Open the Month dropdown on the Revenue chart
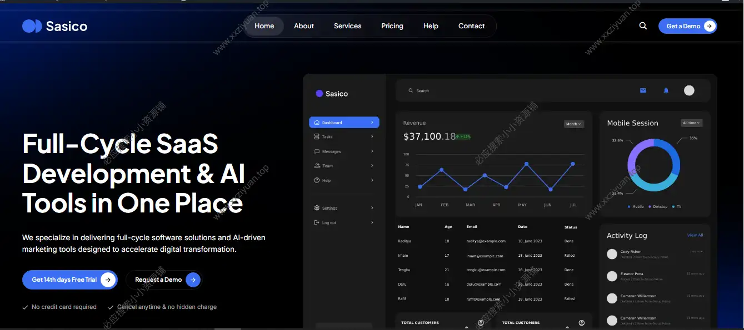744x330 pixels. 573,123
